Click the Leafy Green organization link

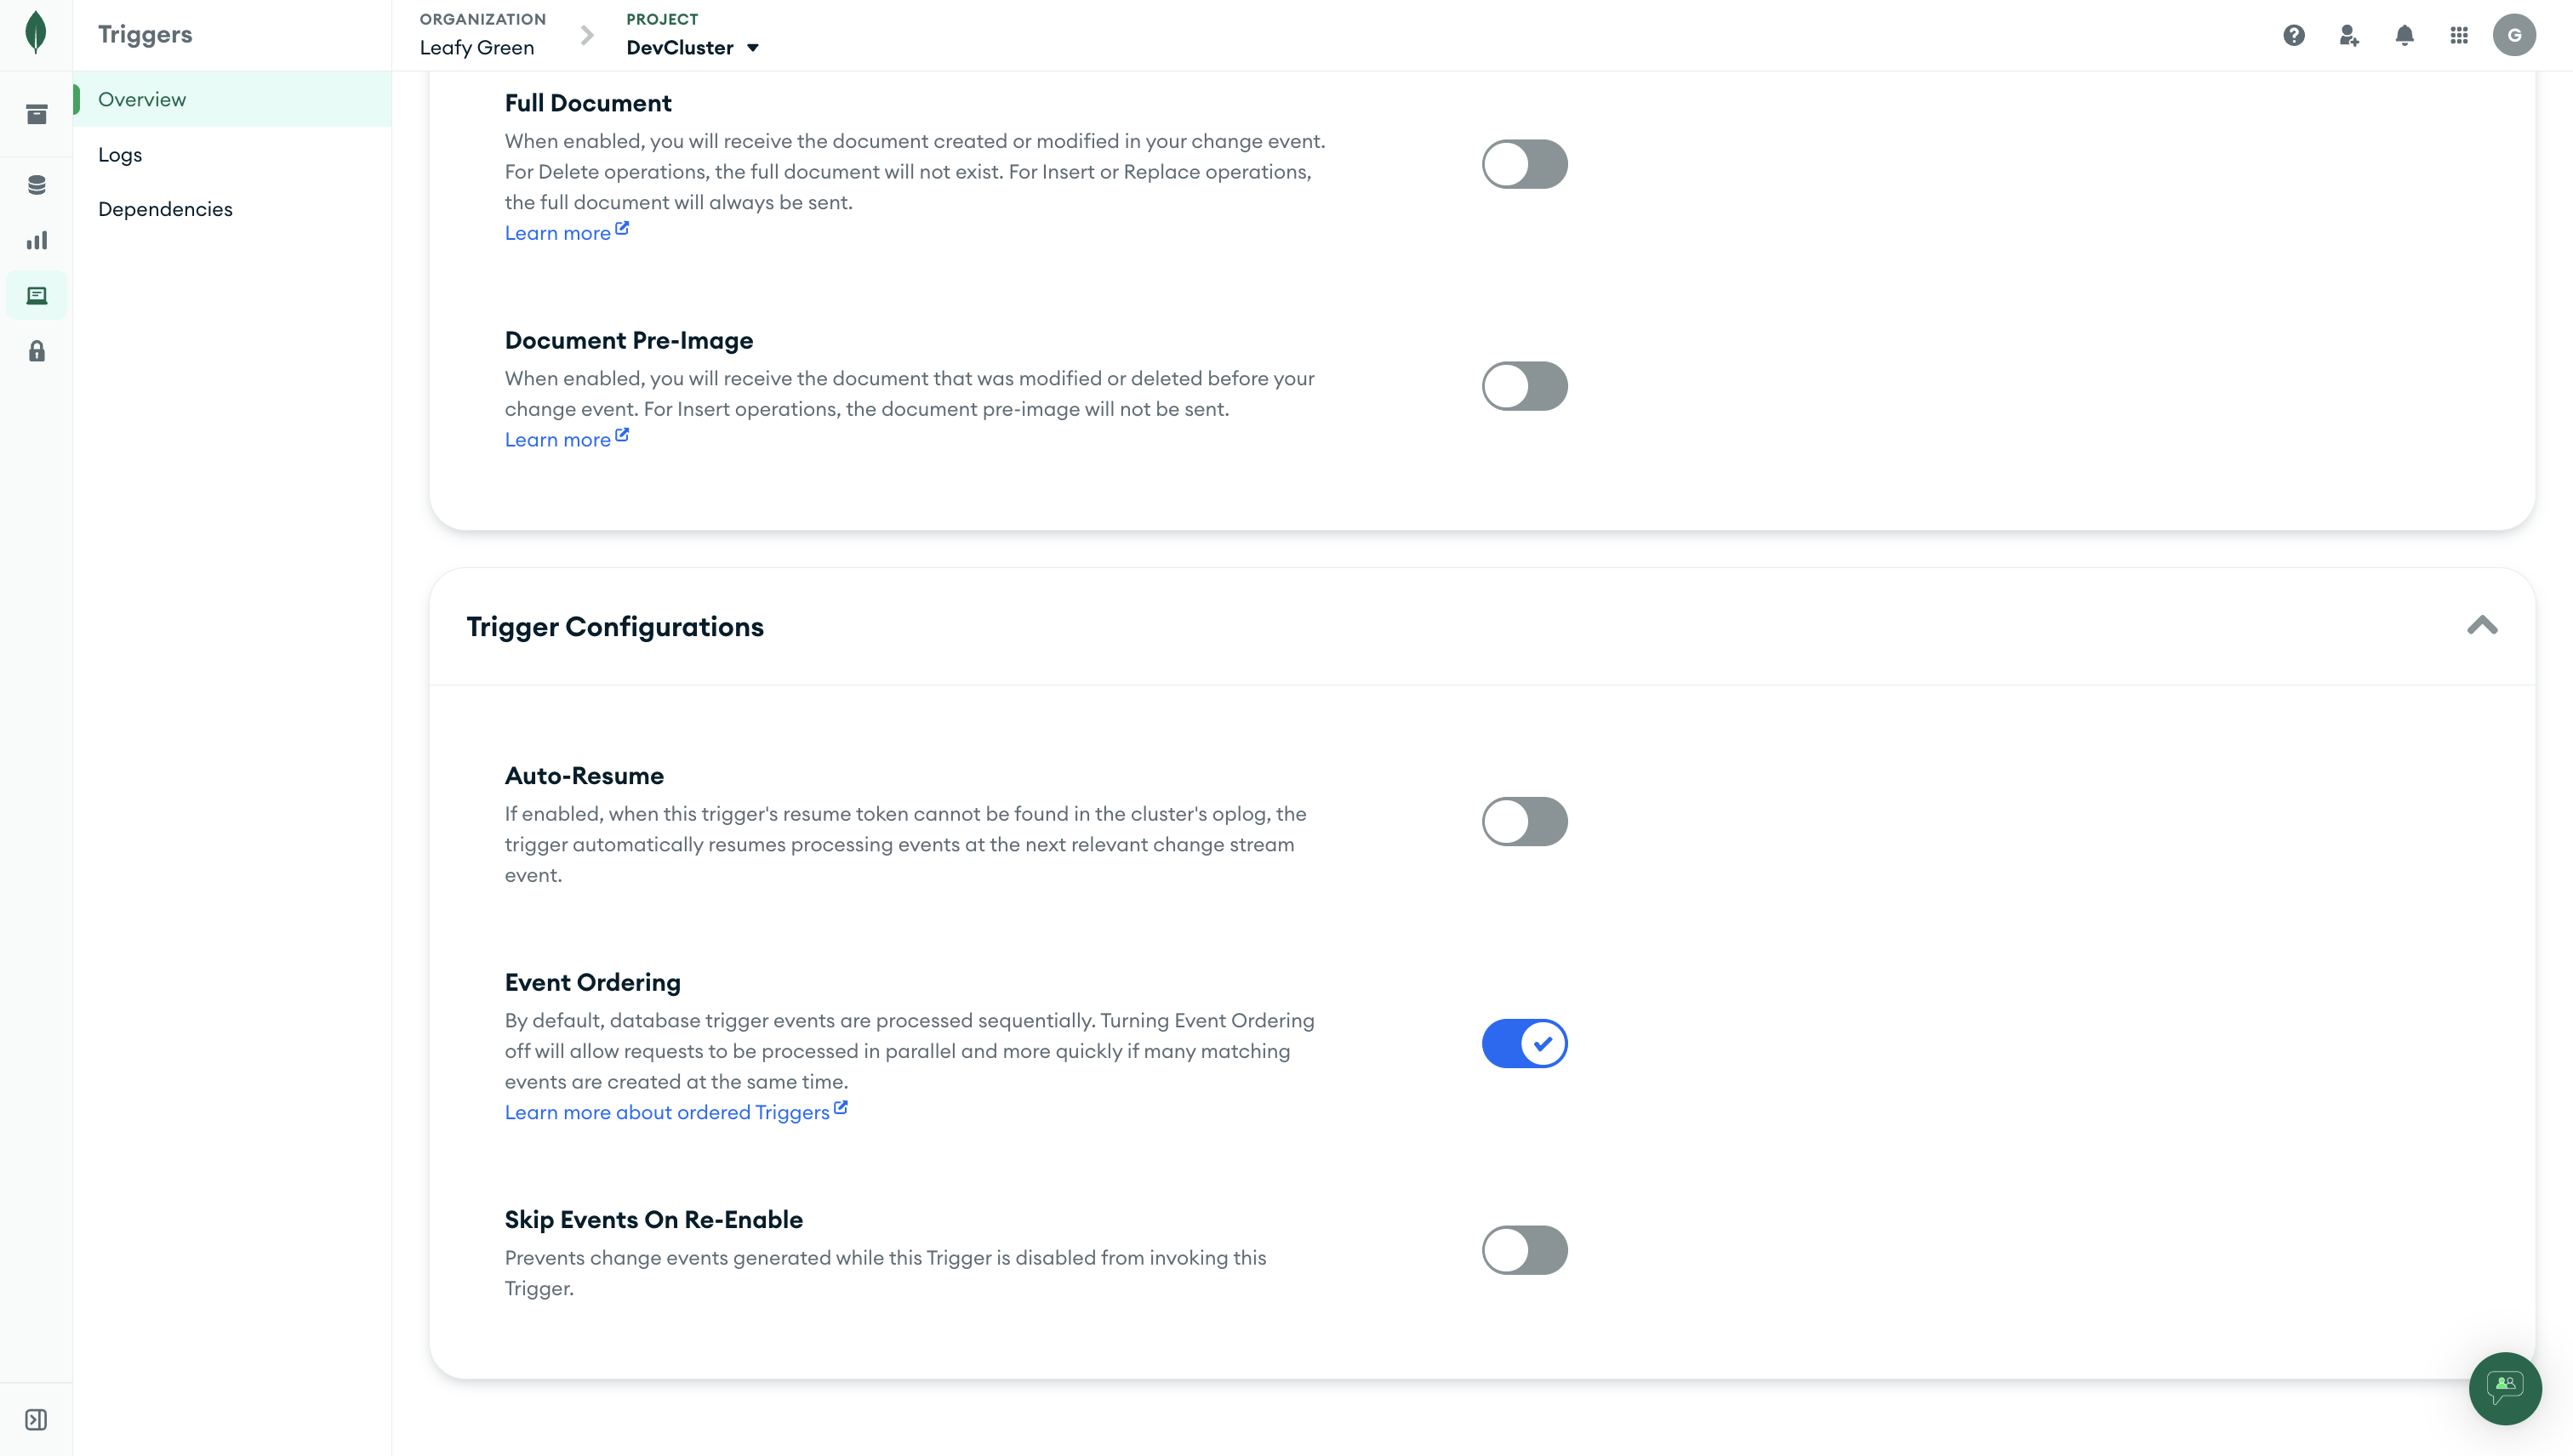pos(477,48)
